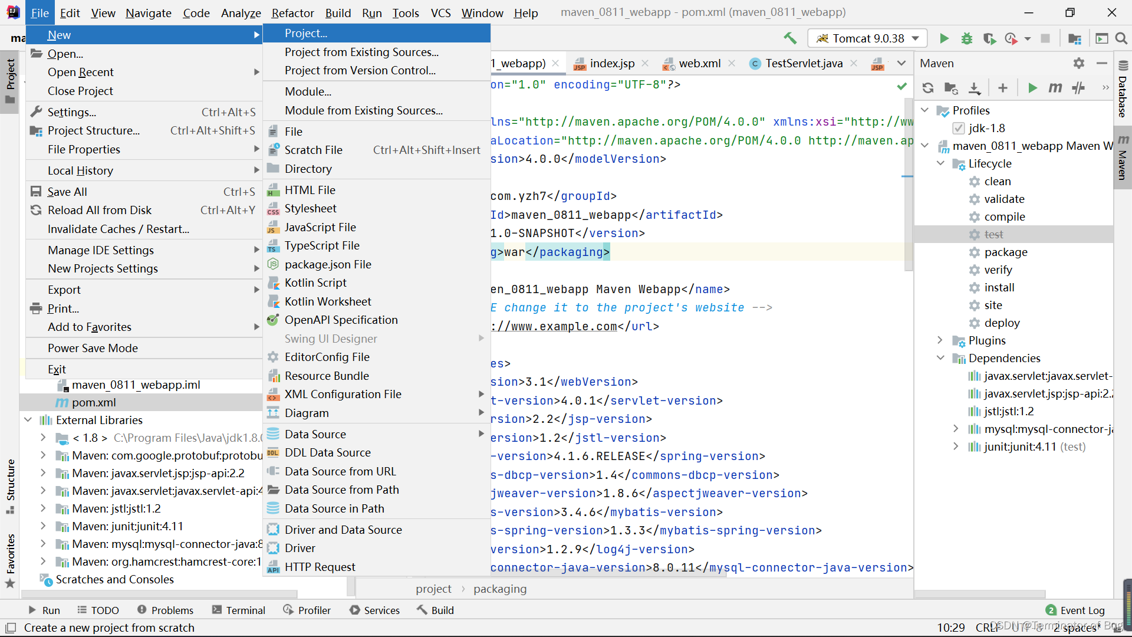Collapse the Dependencies node in Maven
Image resolution: width=1132 pixels, height=637 pixels.
940,358
